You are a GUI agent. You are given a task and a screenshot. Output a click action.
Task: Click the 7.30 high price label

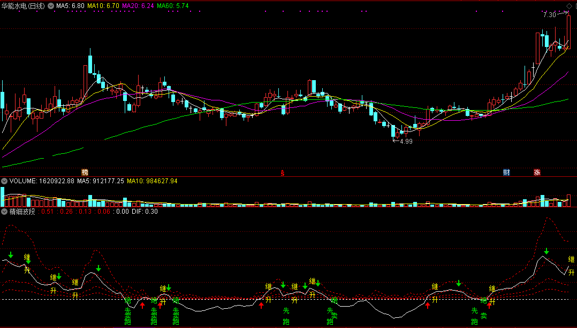(549, 15)
